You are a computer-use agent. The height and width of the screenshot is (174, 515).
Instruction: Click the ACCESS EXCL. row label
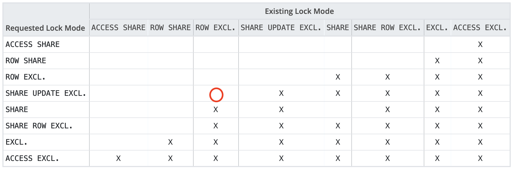[x=32, y=159]
